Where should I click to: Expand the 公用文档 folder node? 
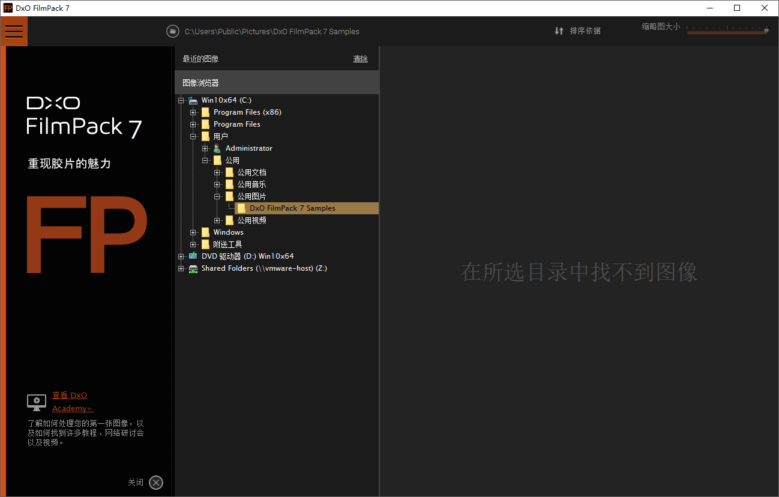217,172
